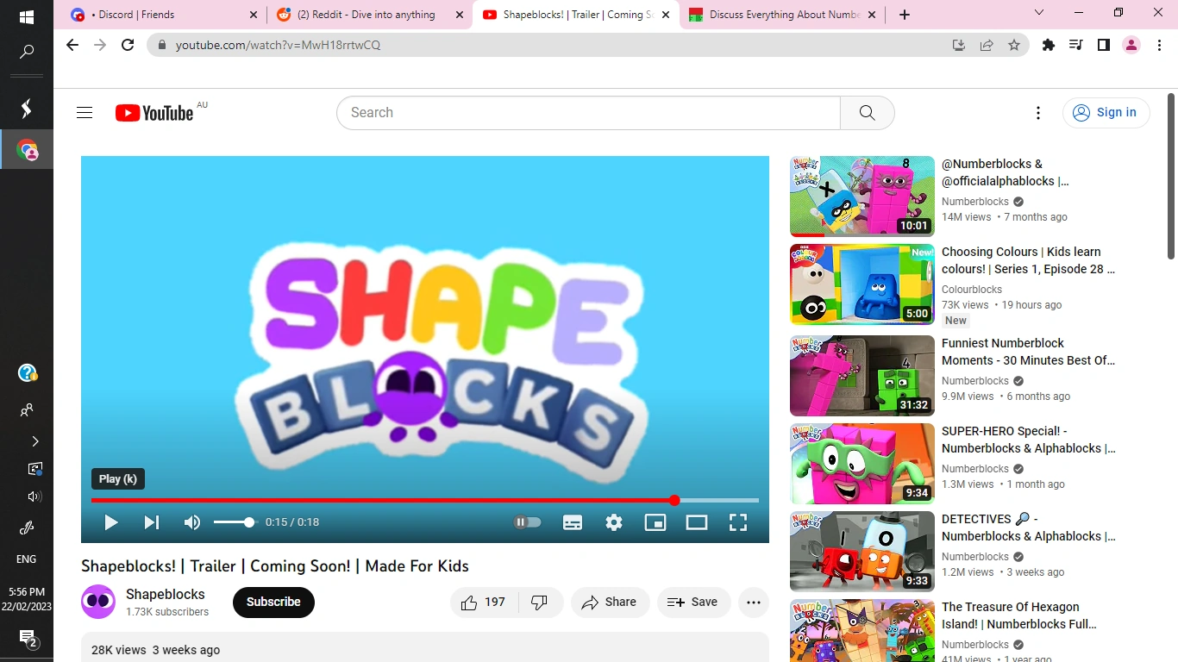Open the Choosing Colours video thumbnail

pos(861,284)
